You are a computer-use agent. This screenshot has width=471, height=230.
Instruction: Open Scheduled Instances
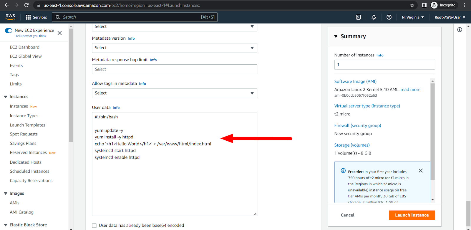(x=29, y=172)
